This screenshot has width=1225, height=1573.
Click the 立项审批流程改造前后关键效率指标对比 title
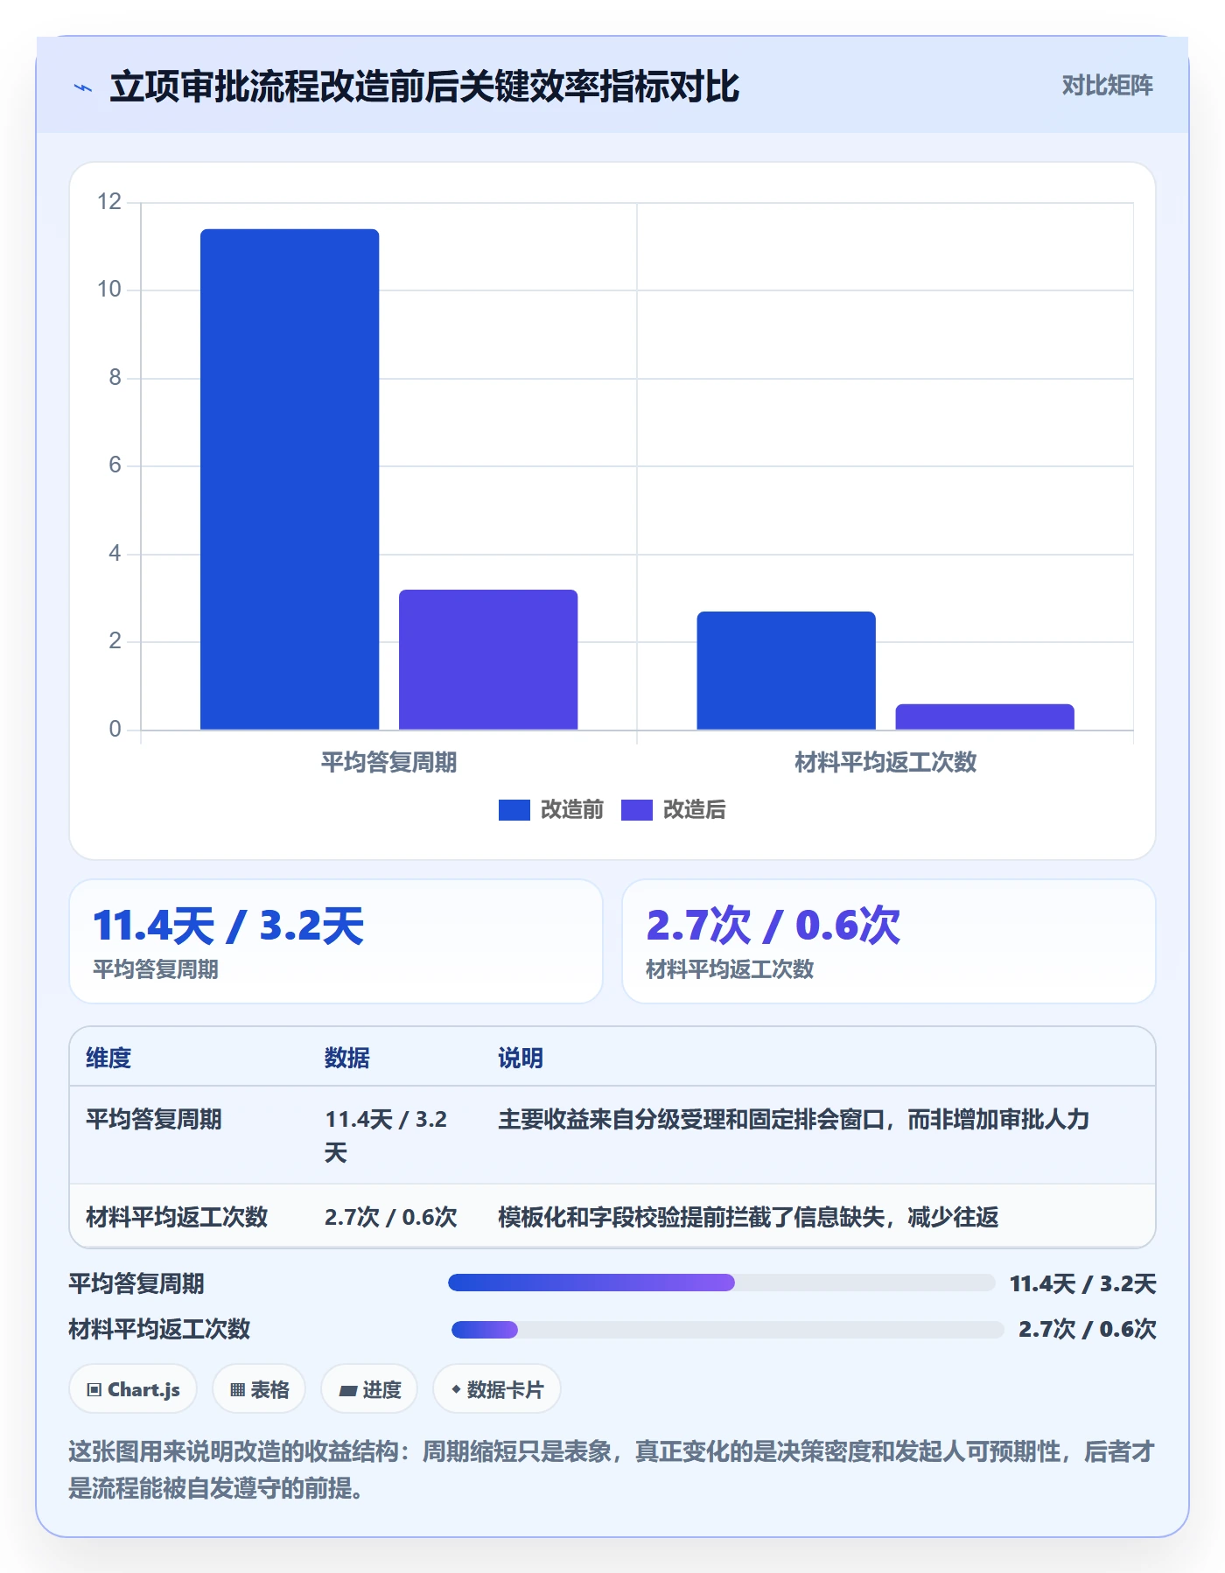coord(424,87)
